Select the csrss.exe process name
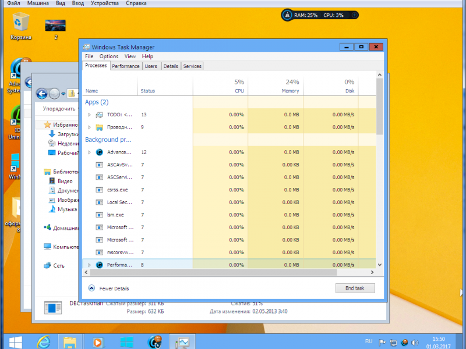This screenshot has height=349, width=466. (118, 190)
